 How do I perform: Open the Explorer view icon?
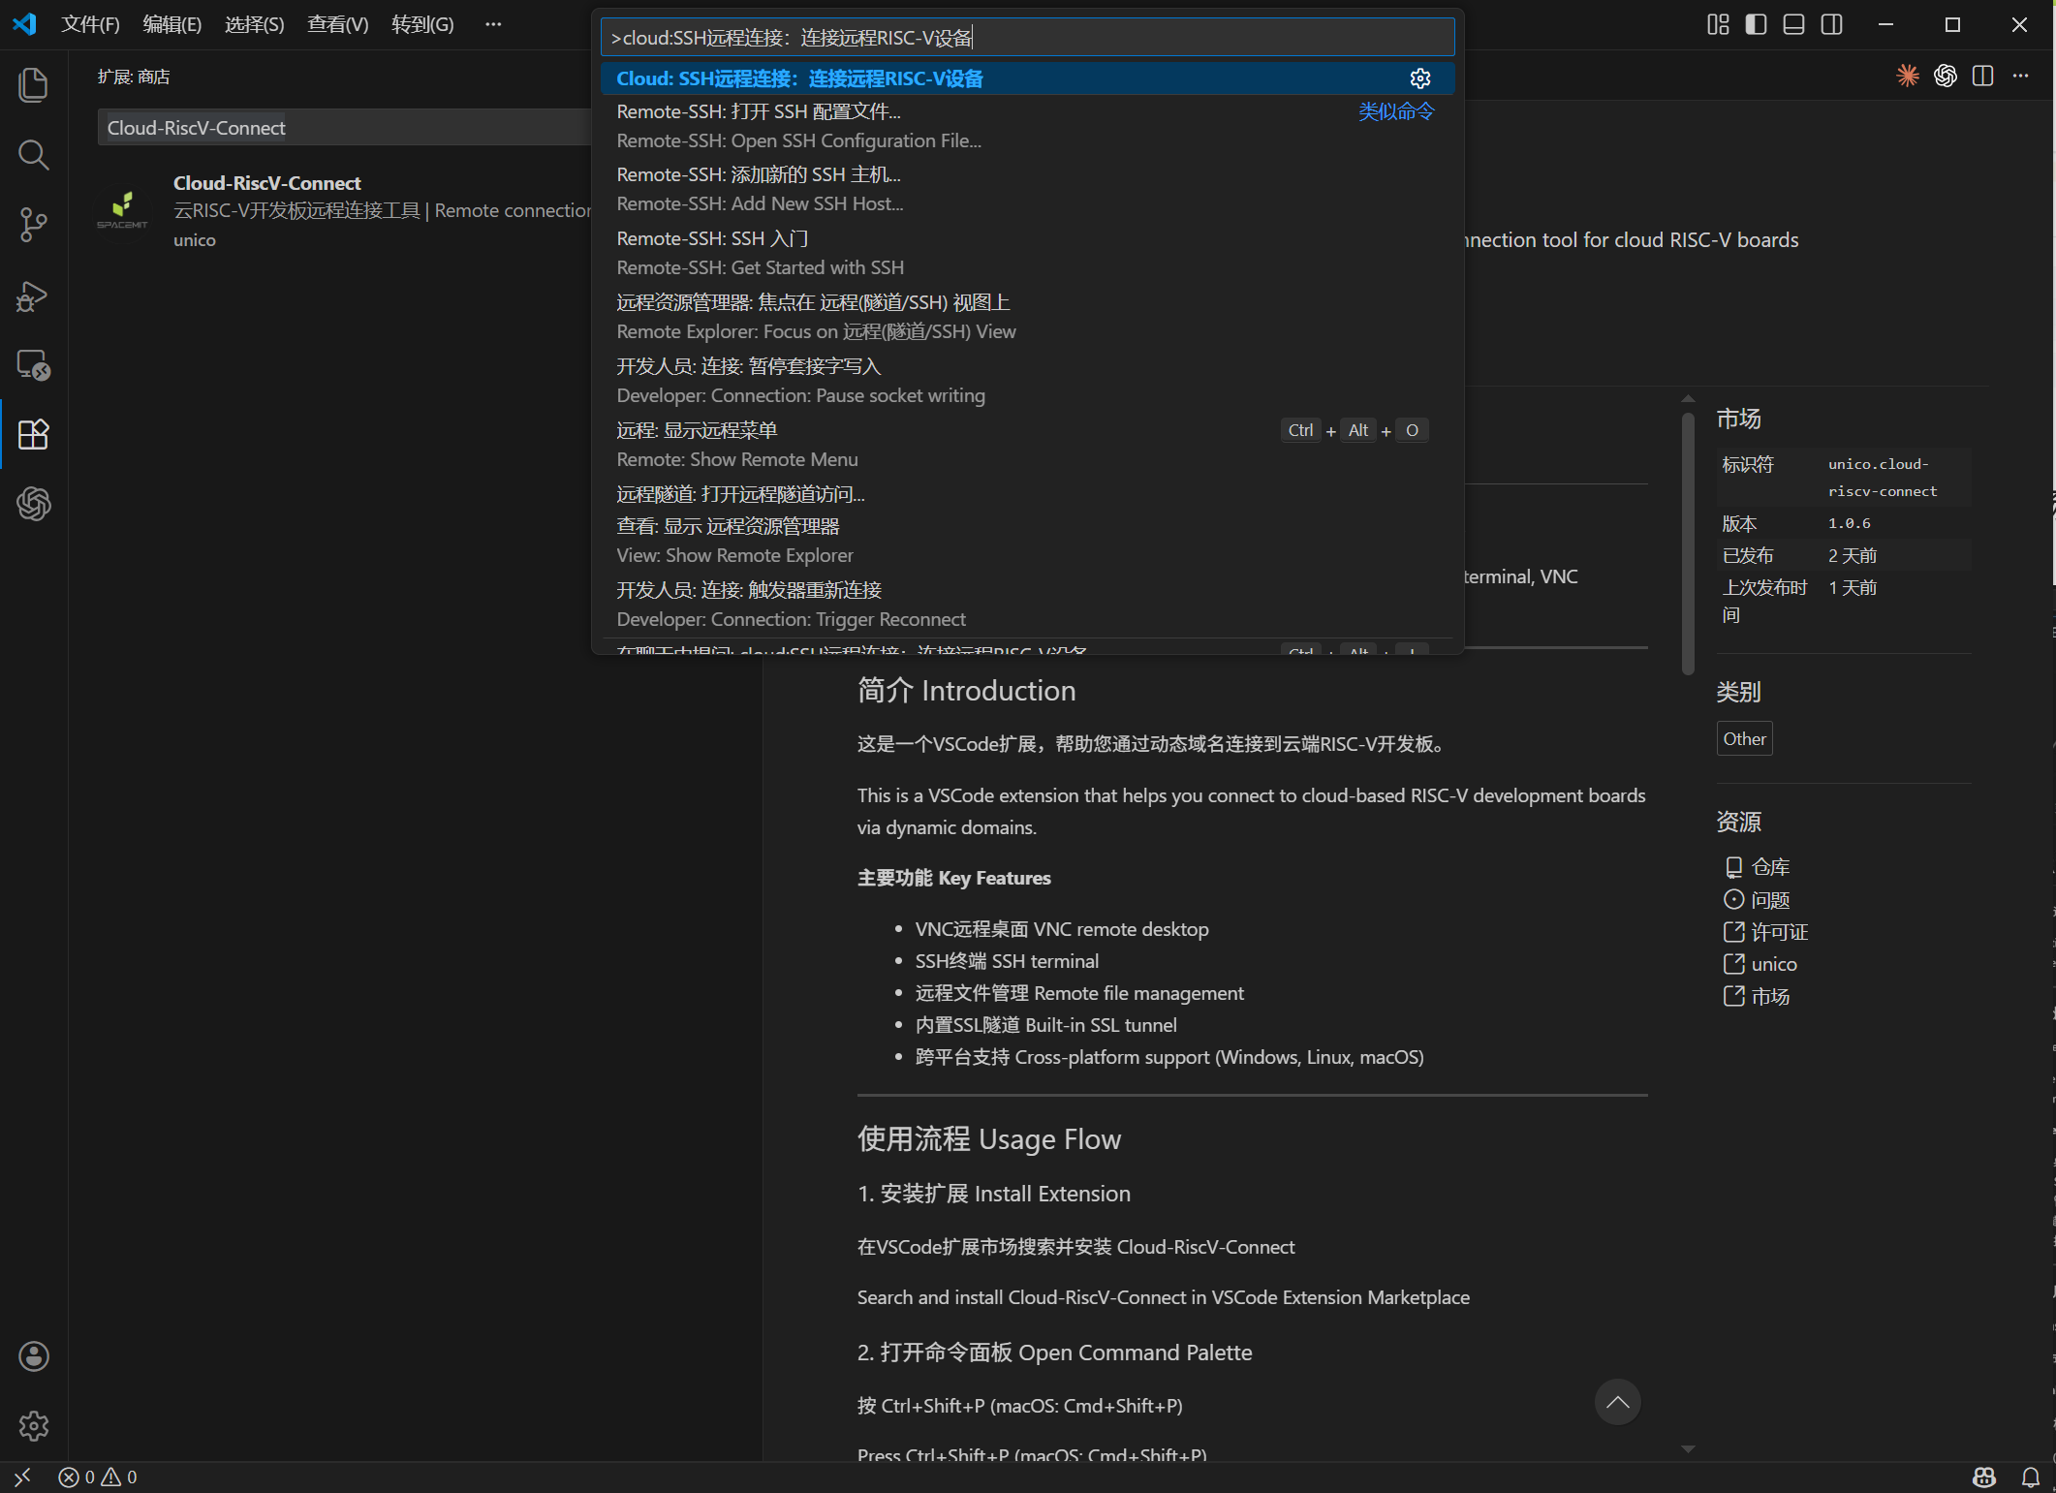coord(33,85)
